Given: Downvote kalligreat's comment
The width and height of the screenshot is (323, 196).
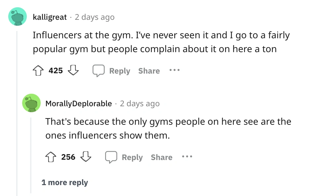Looking at the screenshot, I should pyautogui.click(x=73, y=71).
